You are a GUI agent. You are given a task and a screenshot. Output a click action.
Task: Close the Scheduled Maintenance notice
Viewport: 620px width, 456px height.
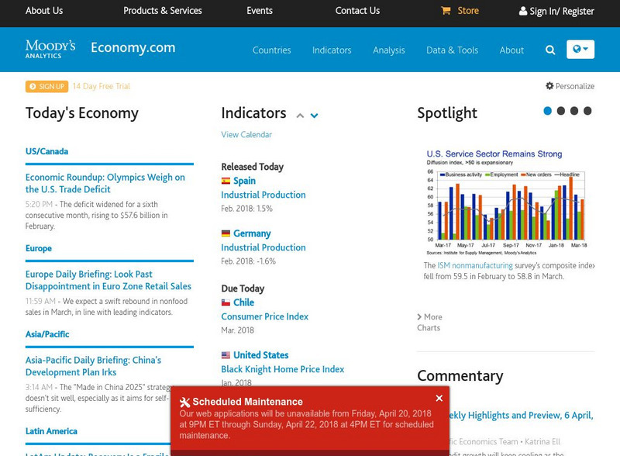[439, 398]
